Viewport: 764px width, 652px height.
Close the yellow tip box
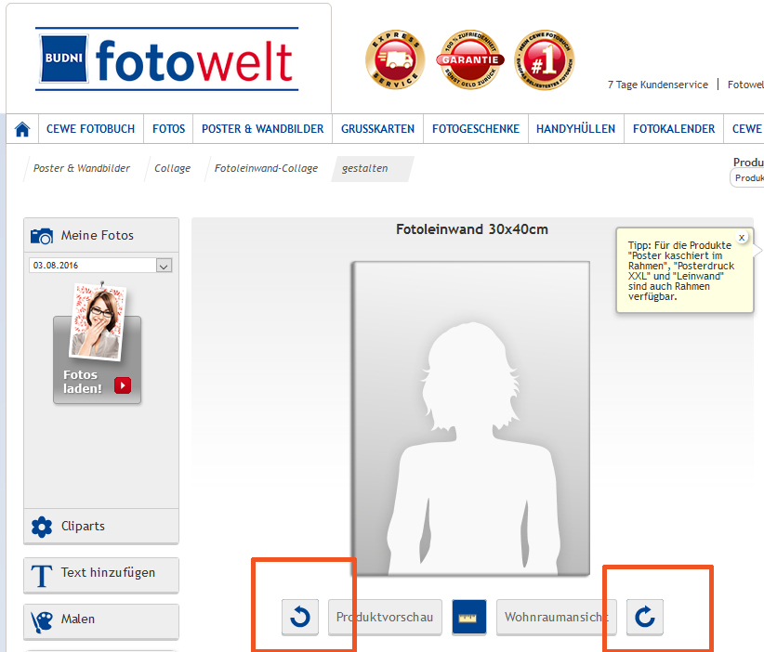click(742, 238)
